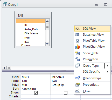
Task: Click the Query1 window title icon
Action: click(x=5, y=4)
